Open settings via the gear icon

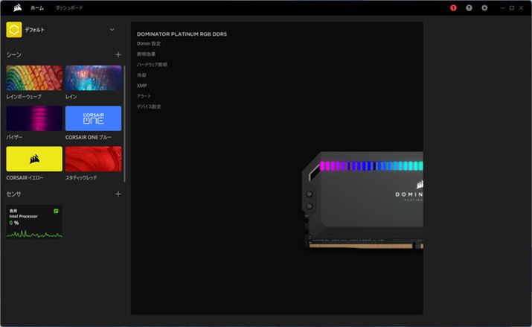(x=484, y=7)
